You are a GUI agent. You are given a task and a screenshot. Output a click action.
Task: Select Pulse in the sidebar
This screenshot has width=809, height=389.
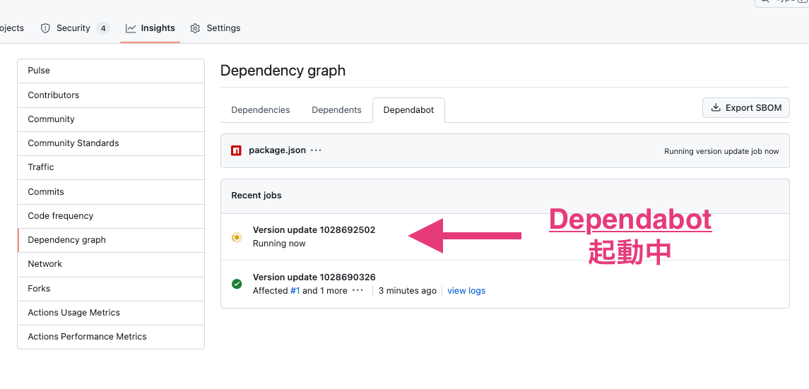(111, 71)
